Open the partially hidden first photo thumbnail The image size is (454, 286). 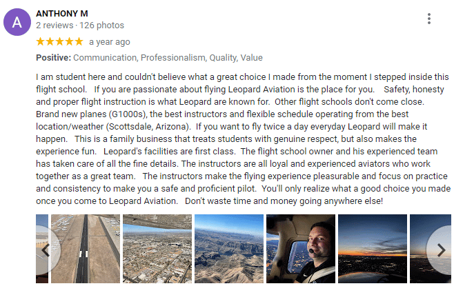(x=42, y=249)
